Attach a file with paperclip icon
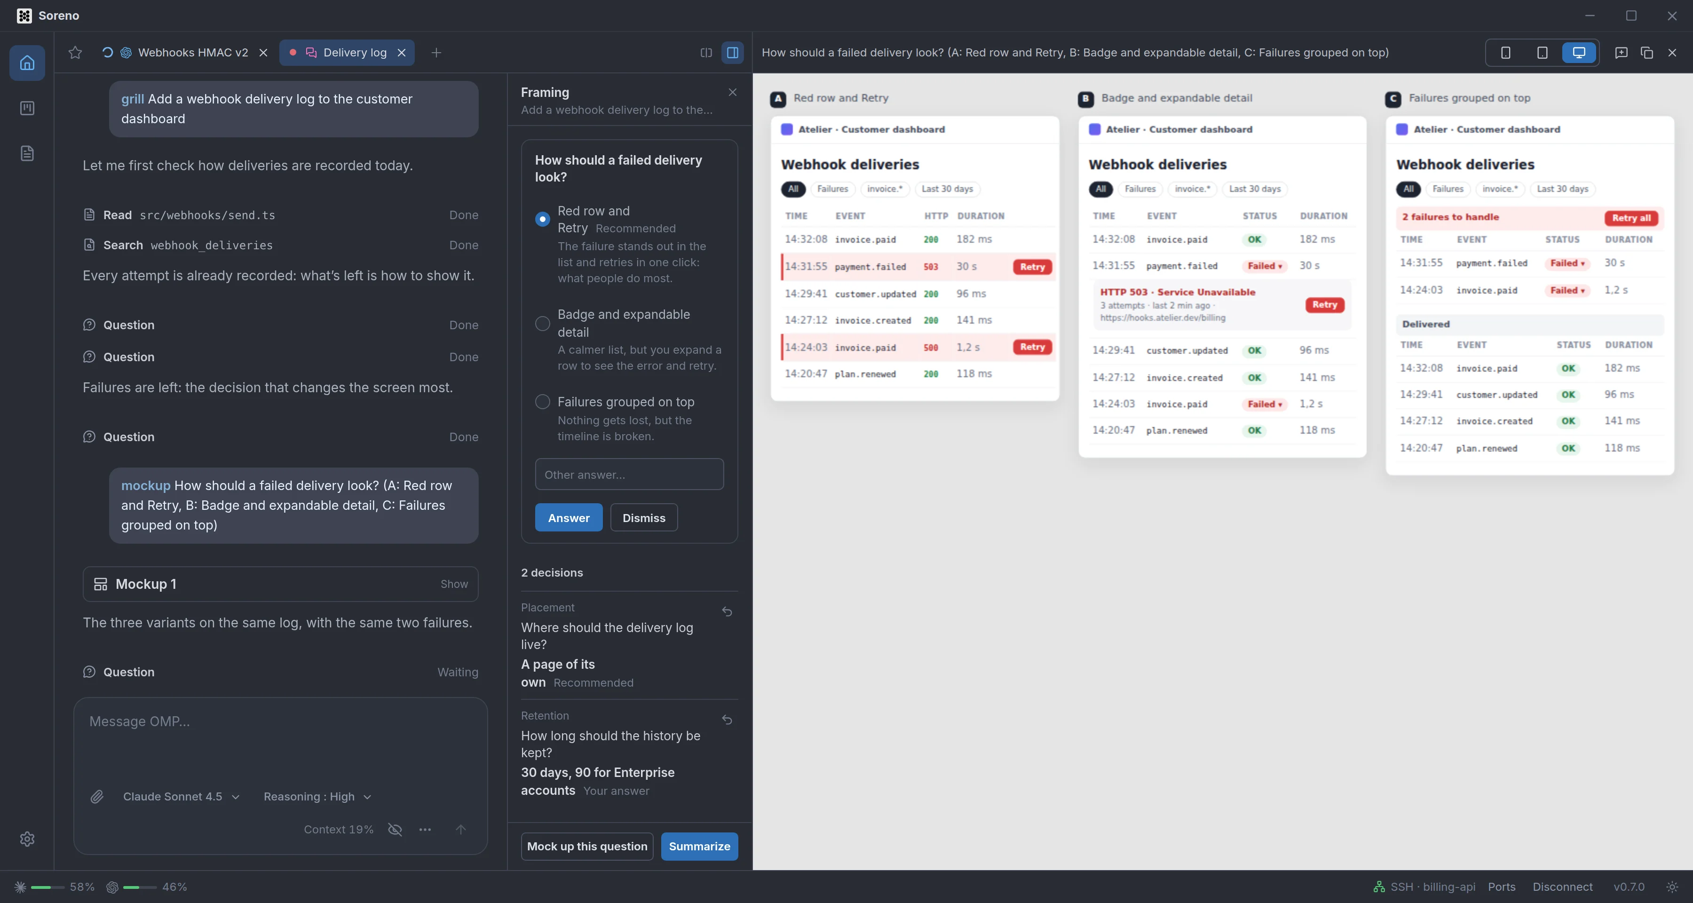The width and height of the screenshot is (1693, 903). click(x=96, y=797)
